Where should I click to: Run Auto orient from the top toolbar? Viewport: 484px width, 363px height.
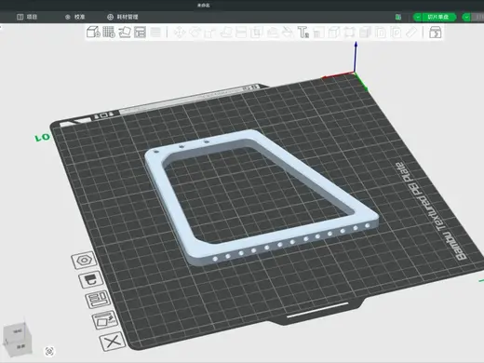tap(125, 32)
